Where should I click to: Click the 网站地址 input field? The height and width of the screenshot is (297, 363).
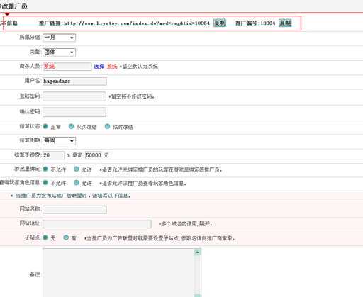[97, 224]
